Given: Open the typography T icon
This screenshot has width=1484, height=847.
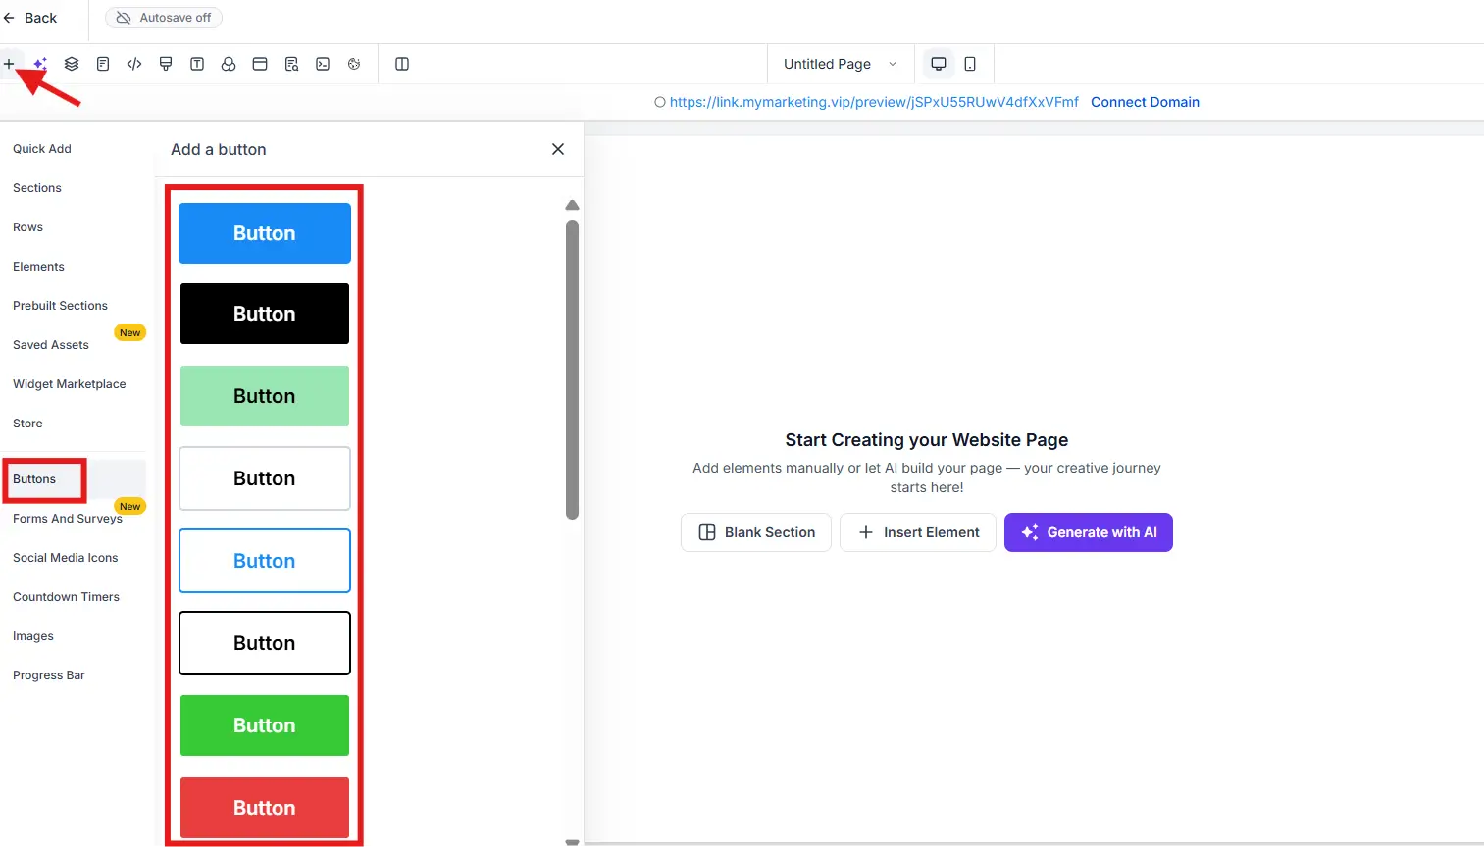Looking at the screenshot, I should 197,64.
